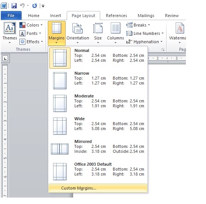
Task: Open the page Size options
Action: 98,33
